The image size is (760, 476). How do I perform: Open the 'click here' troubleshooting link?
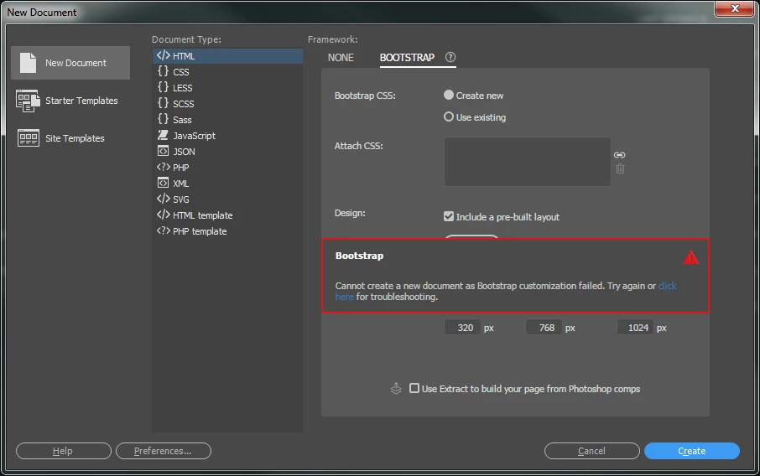point(668,286)
